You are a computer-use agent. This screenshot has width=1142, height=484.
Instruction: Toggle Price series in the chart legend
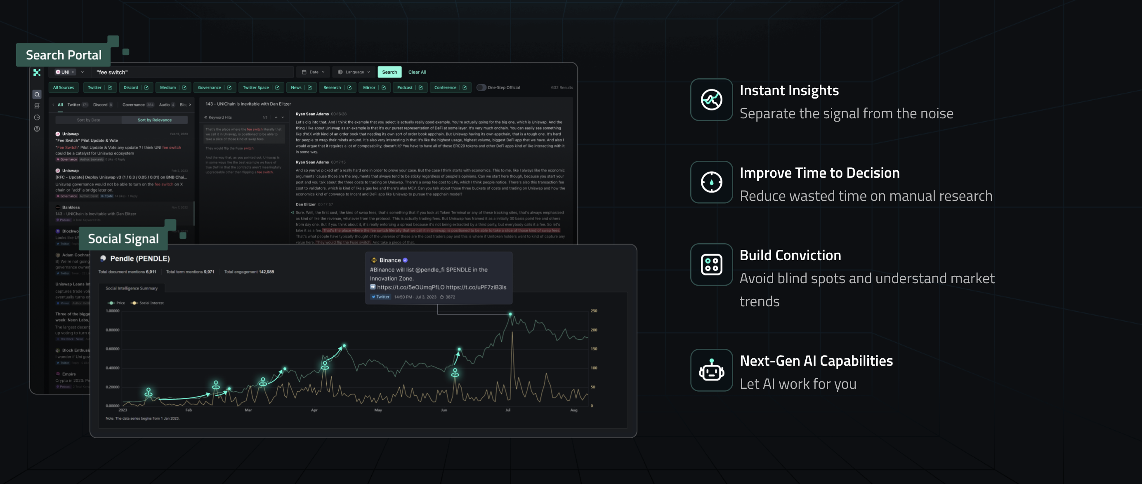coord(116,303)
